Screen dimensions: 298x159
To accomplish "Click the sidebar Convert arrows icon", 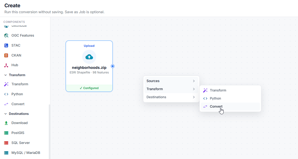I will pyautogui.click(x=6, y=104).
